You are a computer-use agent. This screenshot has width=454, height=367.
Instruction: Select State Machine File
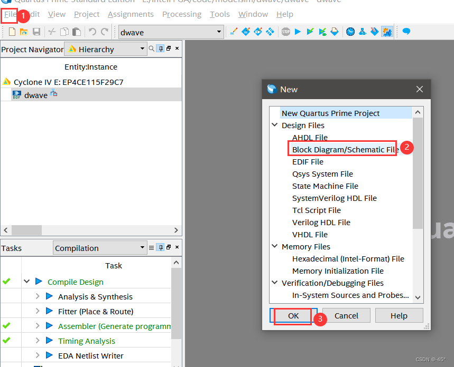point(325,186)
